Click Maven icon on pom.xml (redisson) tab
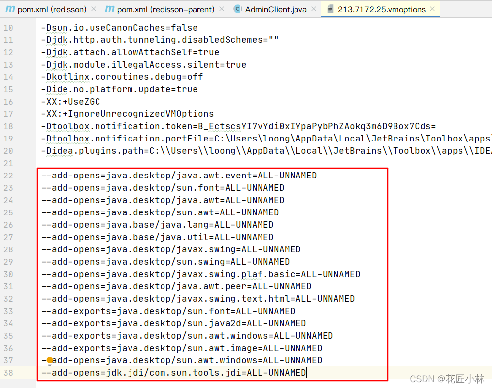Image resolution: width=492 pixels, height=388 pixels. [10, 9]
